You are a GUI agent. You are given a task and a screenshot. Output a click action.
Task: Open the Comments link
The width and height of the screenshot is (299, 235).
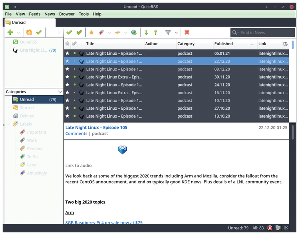pyautogui.click(x=76, y=134)
